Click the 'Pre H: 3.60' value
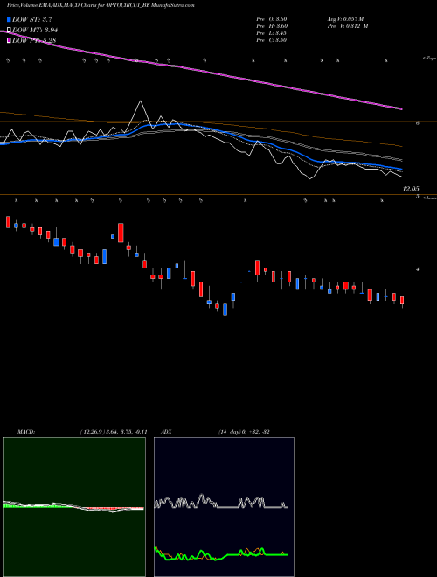The height and width of the screenshot is (577, 437). point(272,26)
